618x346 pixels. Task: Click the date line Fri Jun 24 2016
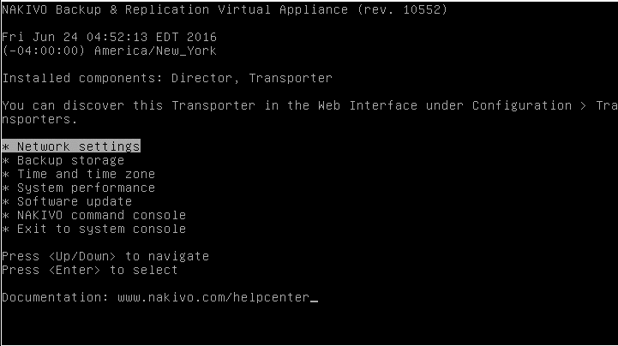click(x=109, y=37)
